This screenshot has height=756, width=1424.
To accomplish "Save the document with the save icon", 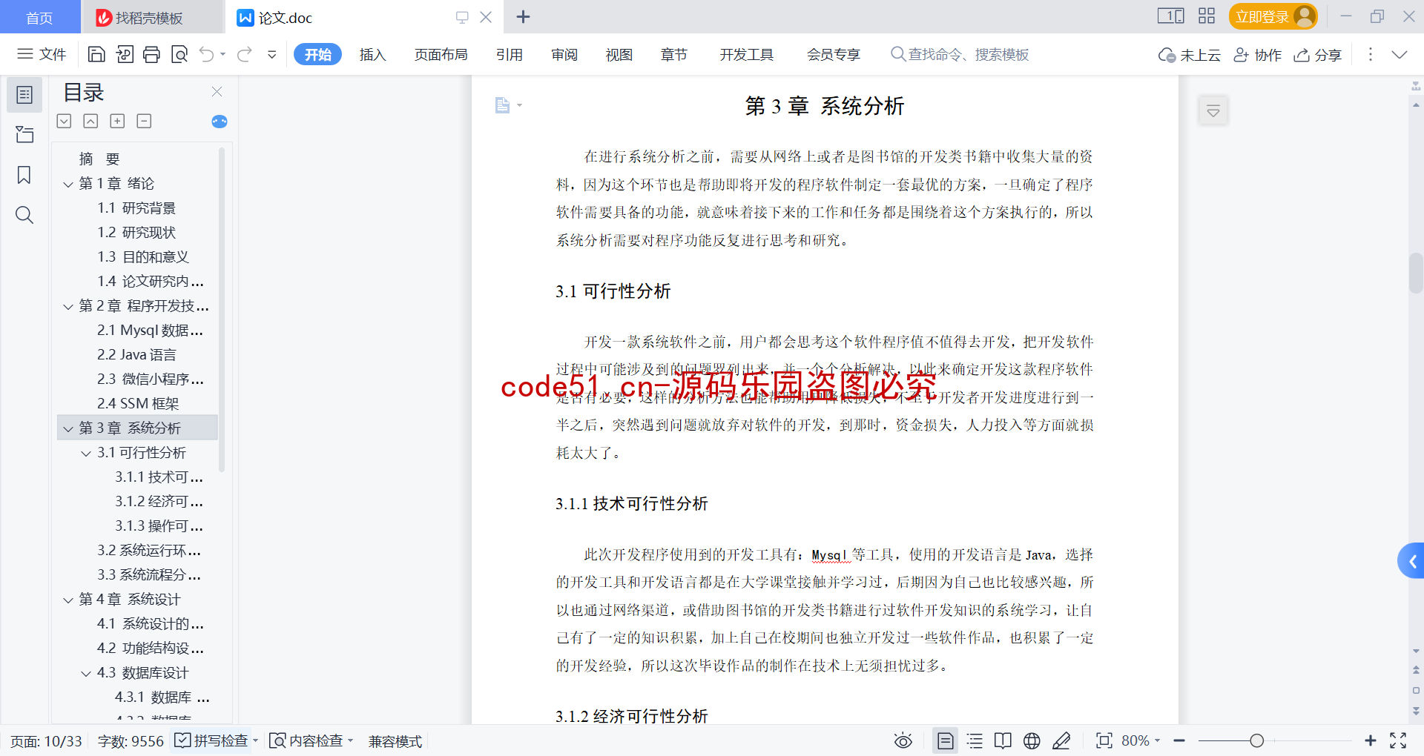I will pos(96,54).
